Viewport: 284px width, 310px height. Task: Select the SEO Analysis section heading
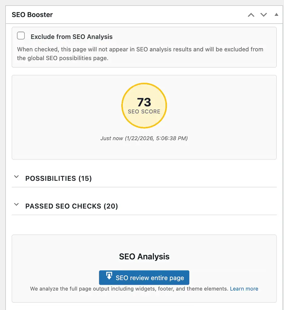(144, 256)
